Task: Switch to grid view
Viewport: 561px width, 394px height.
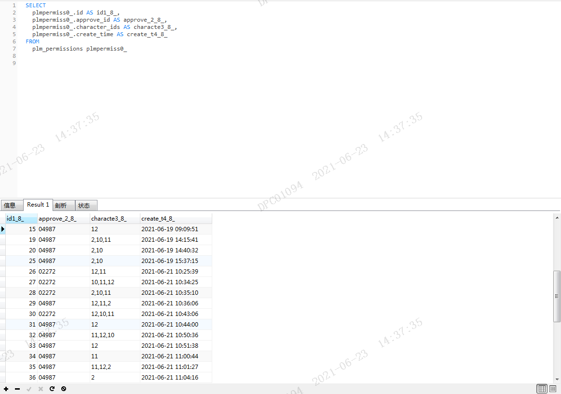Action: (542, 389)
